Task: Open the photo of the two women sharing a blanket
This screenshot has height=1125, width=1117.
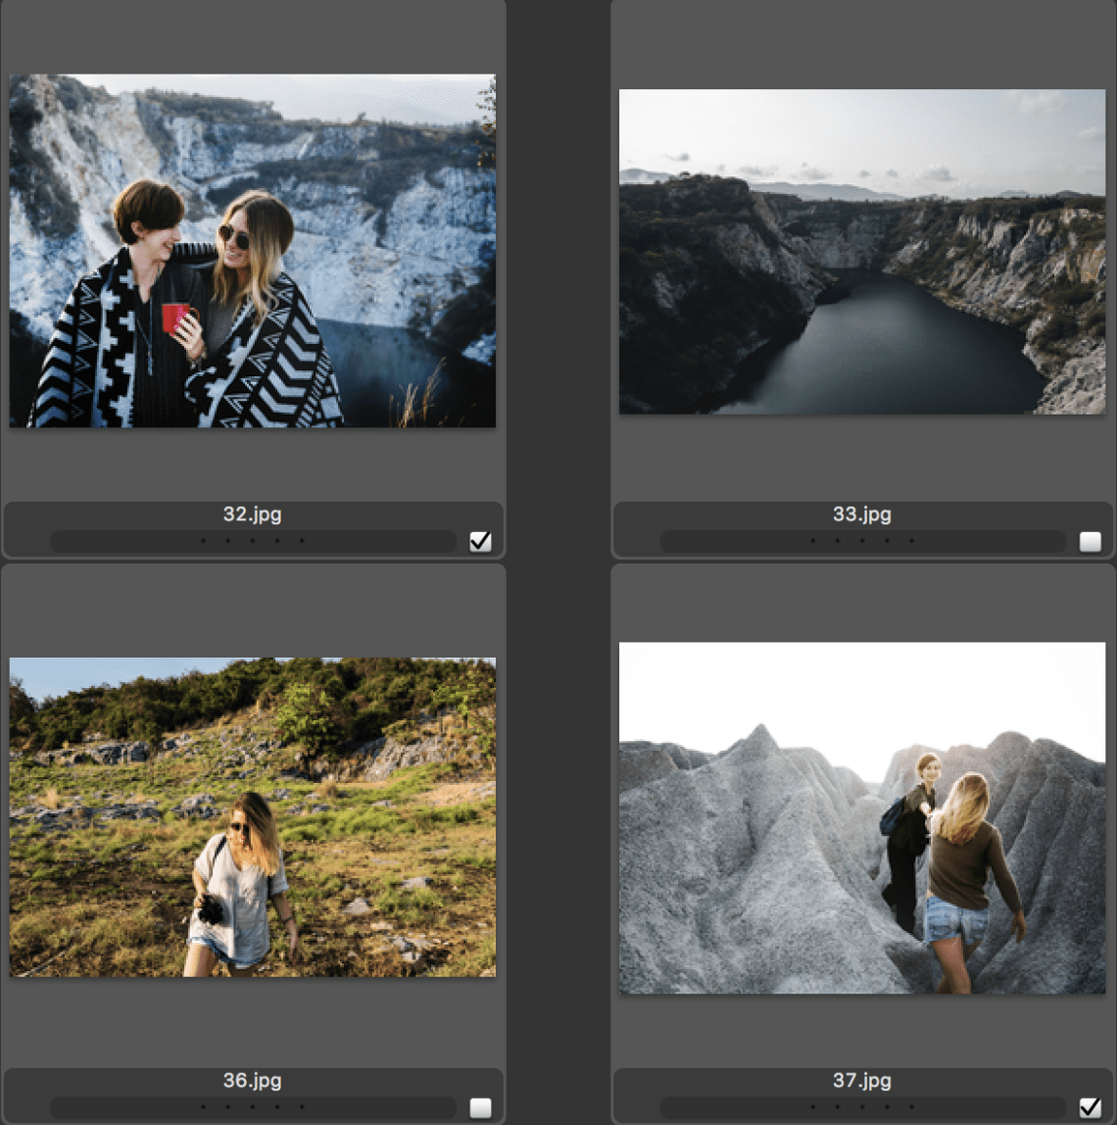Action: pos(251,249)
